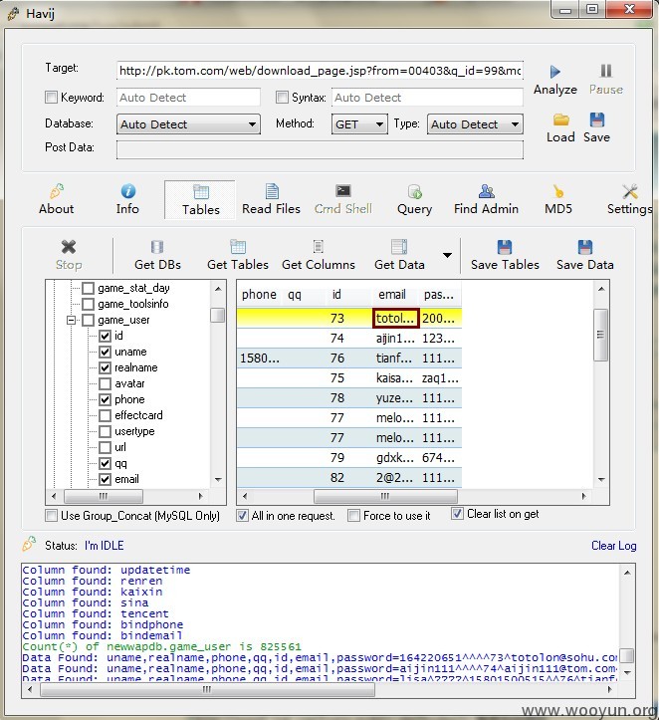This screenshot has width=659, height=720.
Task: Check the game_user table checkbox
Action: pos(88,320)
